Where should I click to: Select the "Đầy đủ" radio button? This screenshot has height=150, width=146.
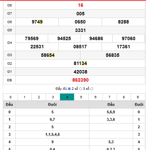[x=69, y=89]
